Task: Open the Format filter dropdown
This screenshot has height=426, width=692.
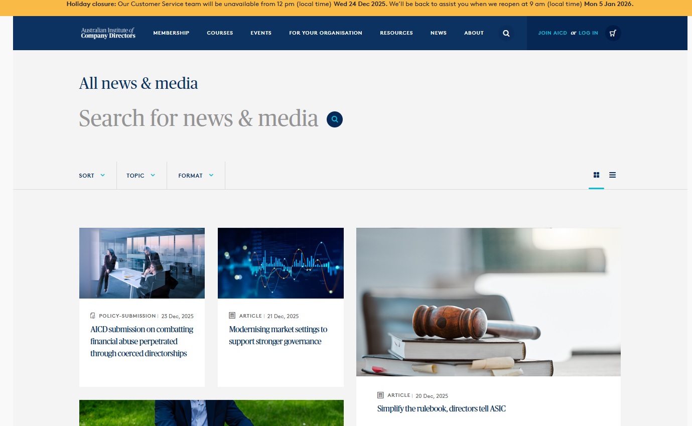Action: click(x=196, y=176)
